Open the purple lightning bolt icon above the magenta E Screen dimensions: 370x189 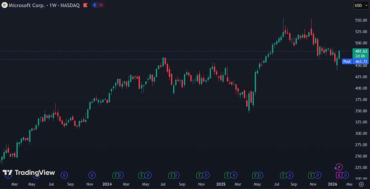point(338,167)
